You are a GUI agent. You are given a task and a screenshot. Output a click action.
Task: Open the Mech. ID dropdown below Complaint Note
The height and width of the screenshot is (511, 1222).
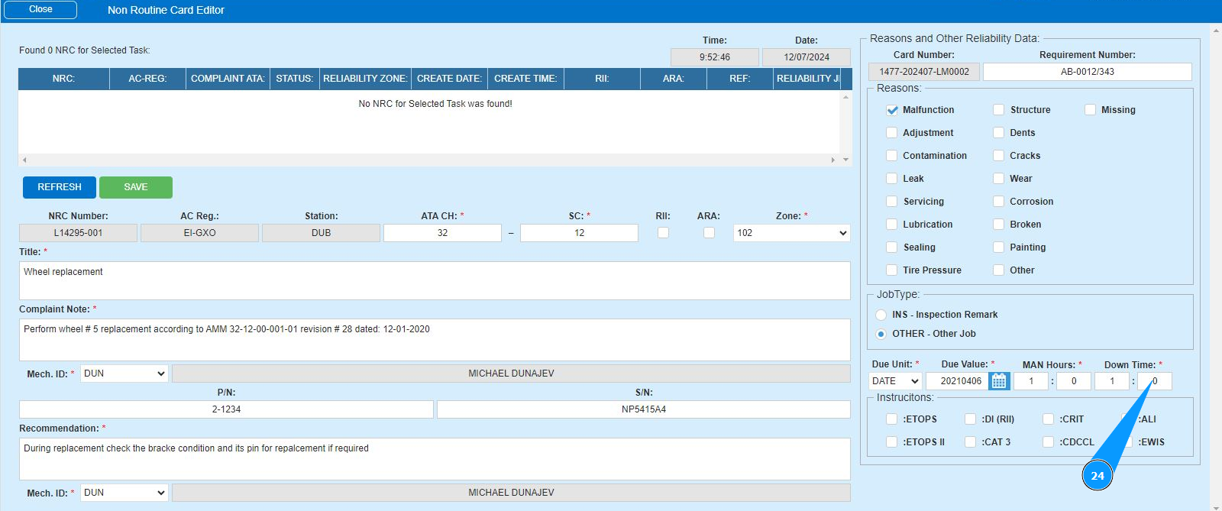(x=124, y=374)
